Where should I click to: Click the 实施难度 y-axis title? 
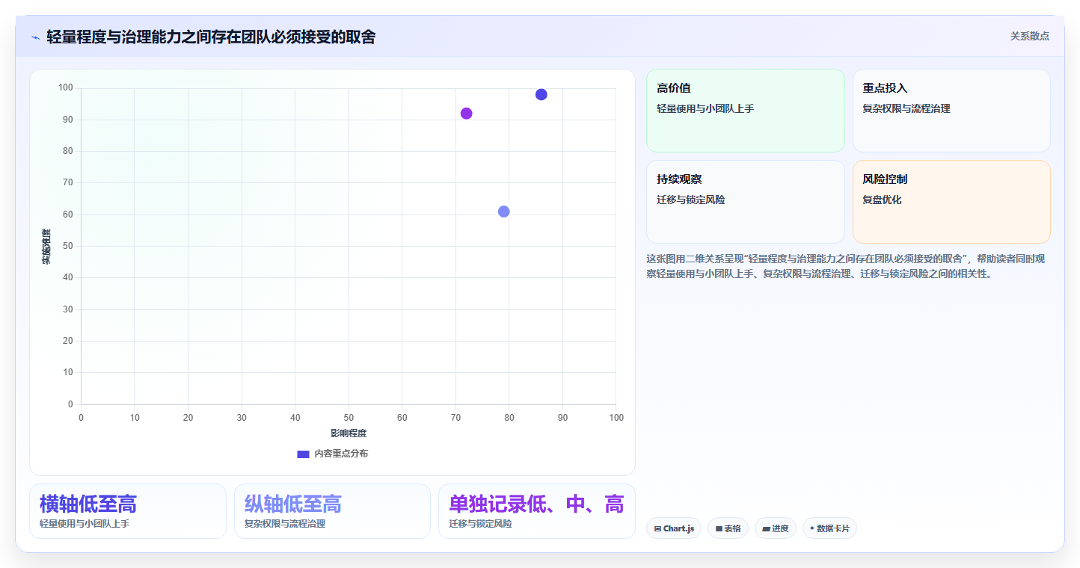46,247
